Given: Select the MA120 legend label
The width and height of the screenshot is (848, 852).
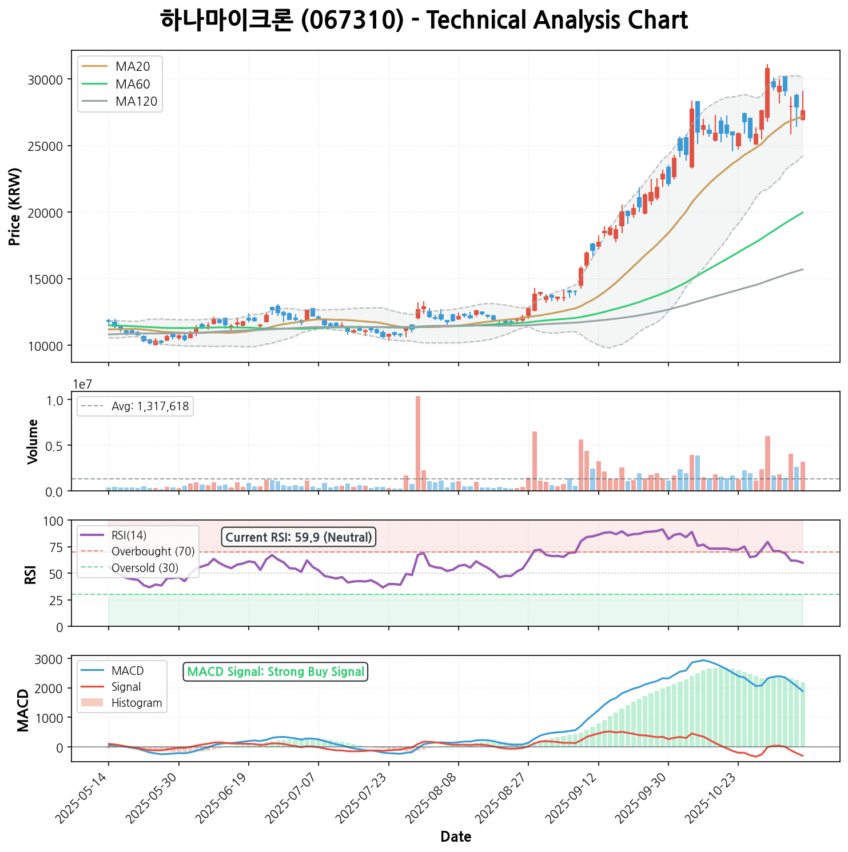Looking at the screenshot, I should point(136,102).
